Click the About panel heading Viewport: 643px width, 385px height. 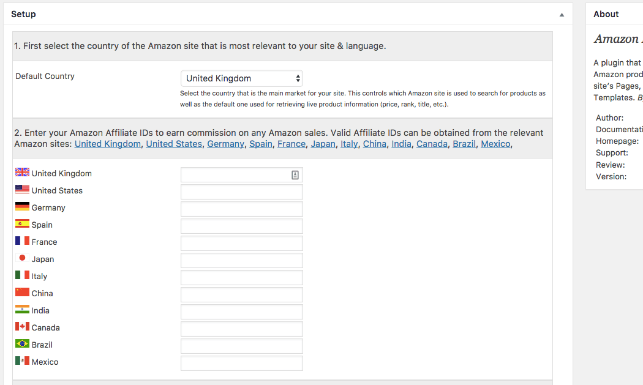(x=606, y=14)
